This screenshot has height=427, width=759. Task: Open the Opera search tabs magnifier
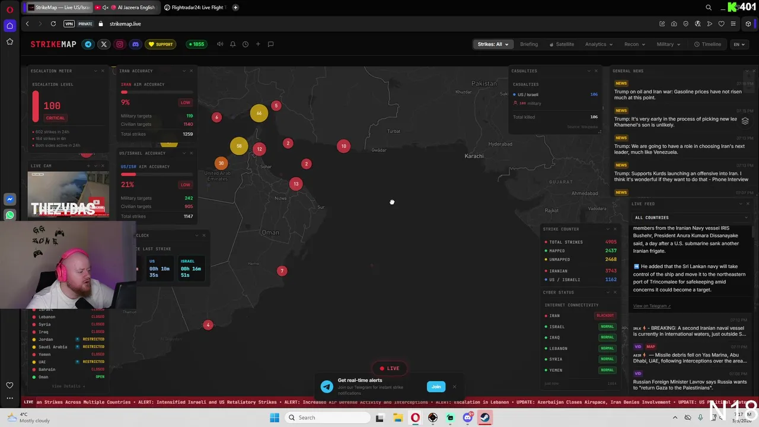click(709, 7)
